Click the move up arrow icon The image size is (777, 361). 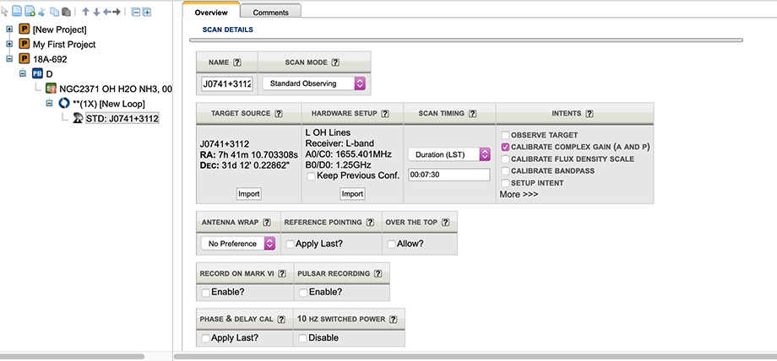coord(85,13)
